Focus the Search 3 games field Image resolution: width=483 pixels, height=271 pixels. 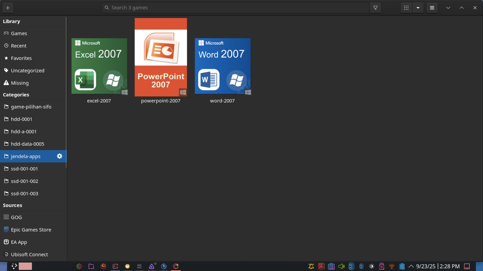coord(235,8)
